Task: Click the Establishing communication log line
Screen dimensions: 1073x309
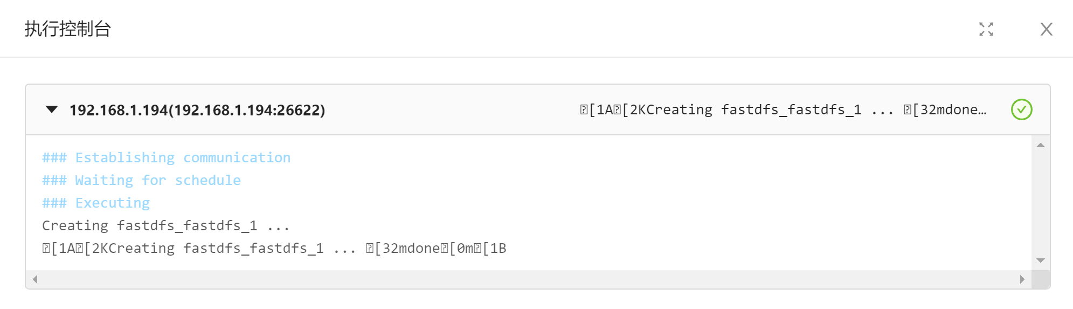Action: pos(167,157)
